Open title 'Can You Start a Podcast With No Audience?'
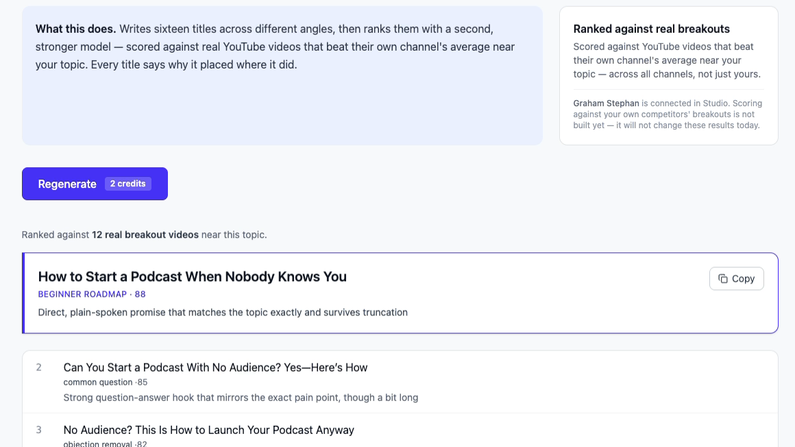The width and height of the screenshot is (795, 447). pyautogui.click(x=215, y=367)
